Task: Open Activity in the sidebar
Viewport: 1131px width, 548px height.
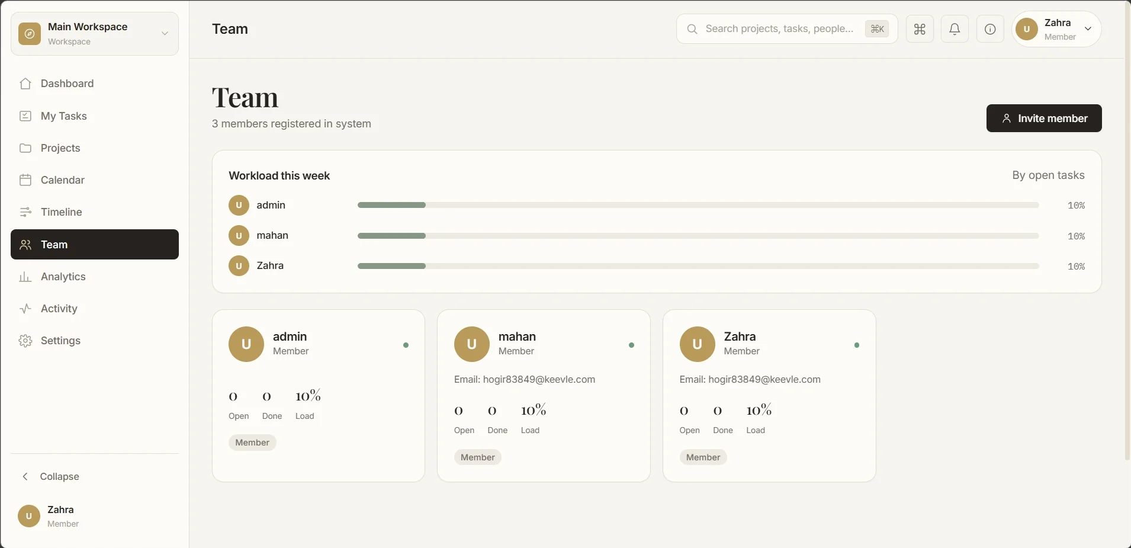Action: 95,309
